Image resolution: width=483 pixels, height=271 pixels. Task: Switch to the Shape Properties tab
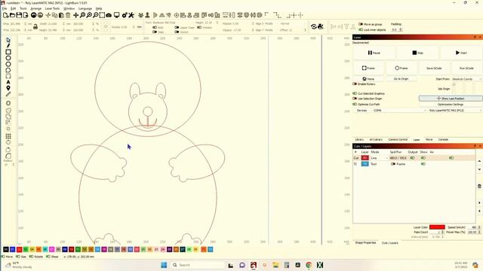[365, 242]
